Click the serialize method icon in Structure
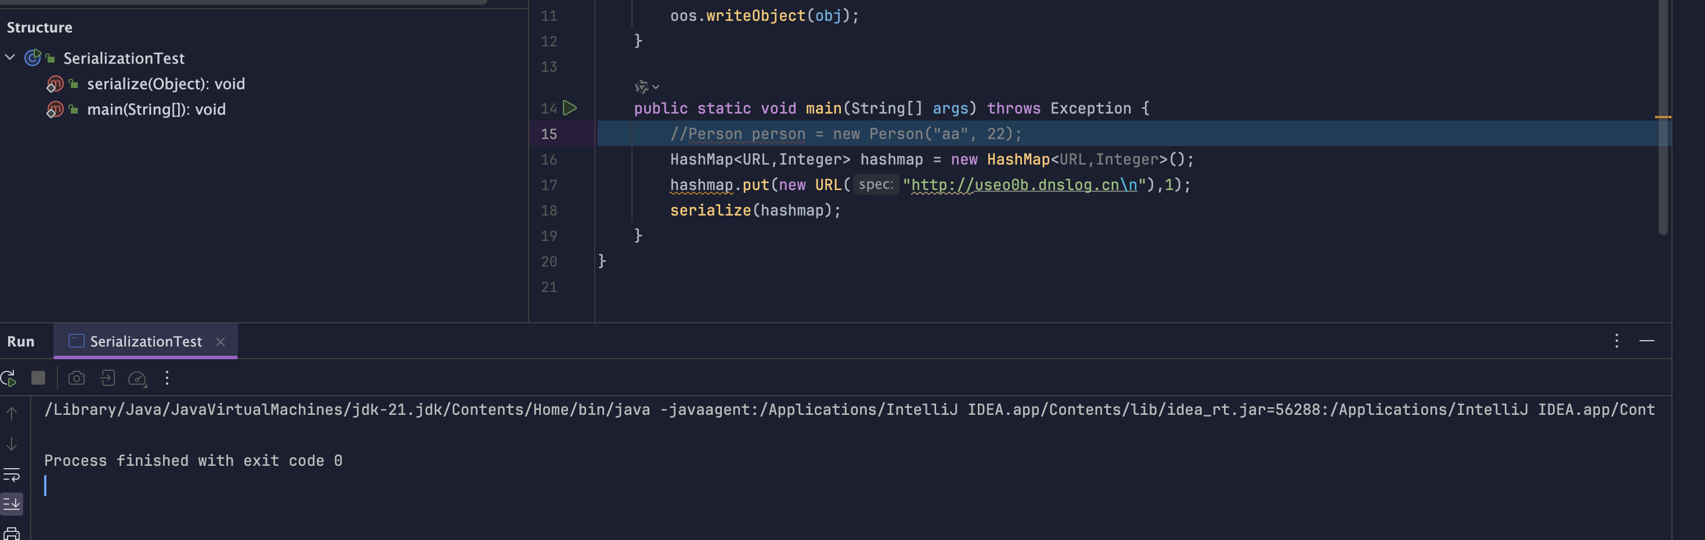 pos(55,84)
